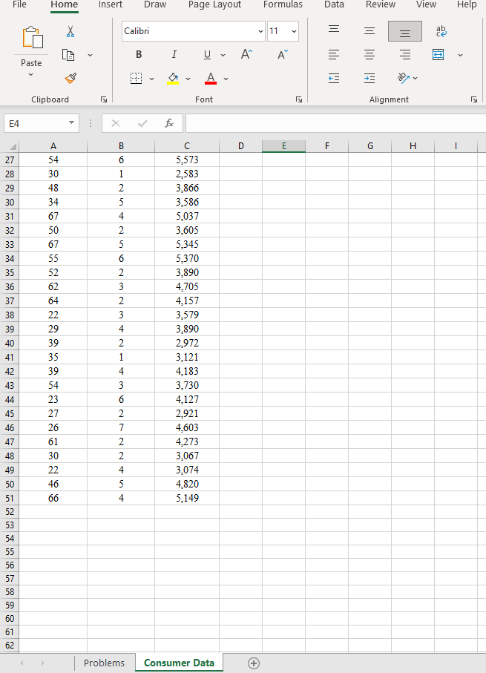Expand the Copy options arrow
486x673 pixels.
(91, 55)
